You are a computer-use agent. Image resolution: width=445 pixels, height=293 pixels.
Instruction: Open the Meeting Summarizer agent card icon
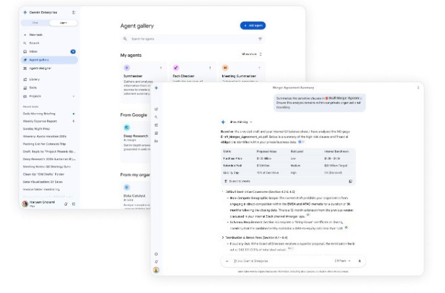[225, 67]
